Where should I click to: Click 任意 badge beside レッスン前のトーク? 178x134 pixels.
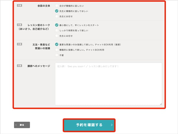pos(19,25)
